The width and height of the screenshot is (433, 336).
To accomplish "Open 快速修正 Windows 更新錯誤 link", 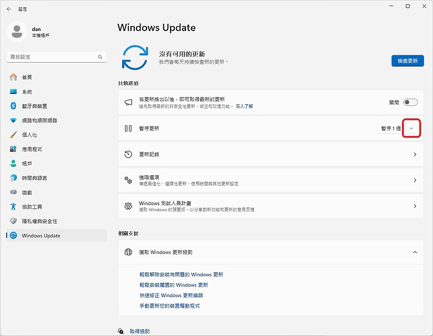I will pos(171,296).
